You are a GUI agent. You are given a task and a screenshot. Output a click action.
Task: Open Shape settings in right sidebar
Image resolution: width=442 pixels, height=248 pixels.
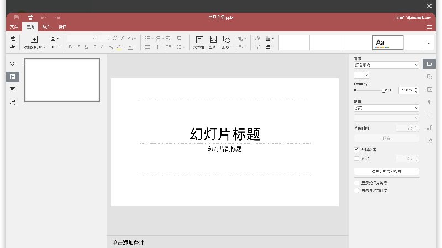tap(429, 77)
